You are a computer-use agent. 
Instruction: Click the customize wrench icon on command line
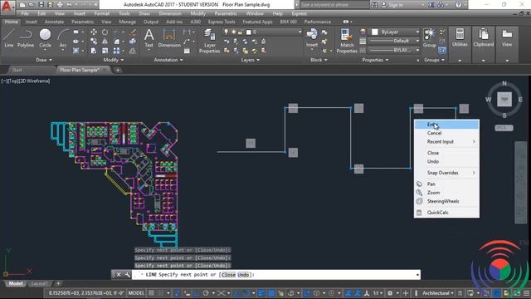pyautogui.click(x=127, y=275)
